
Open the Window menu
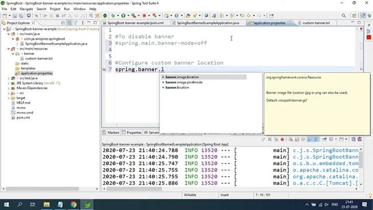pyautogui.click(x=79, y=9)
